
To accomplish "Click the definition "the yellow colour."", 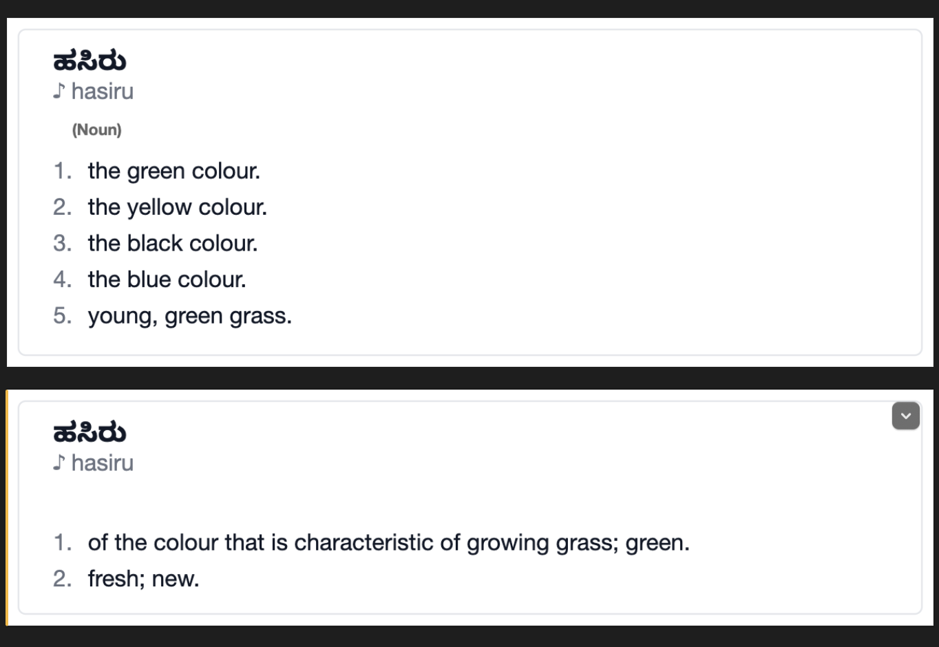I will point(178,207).
